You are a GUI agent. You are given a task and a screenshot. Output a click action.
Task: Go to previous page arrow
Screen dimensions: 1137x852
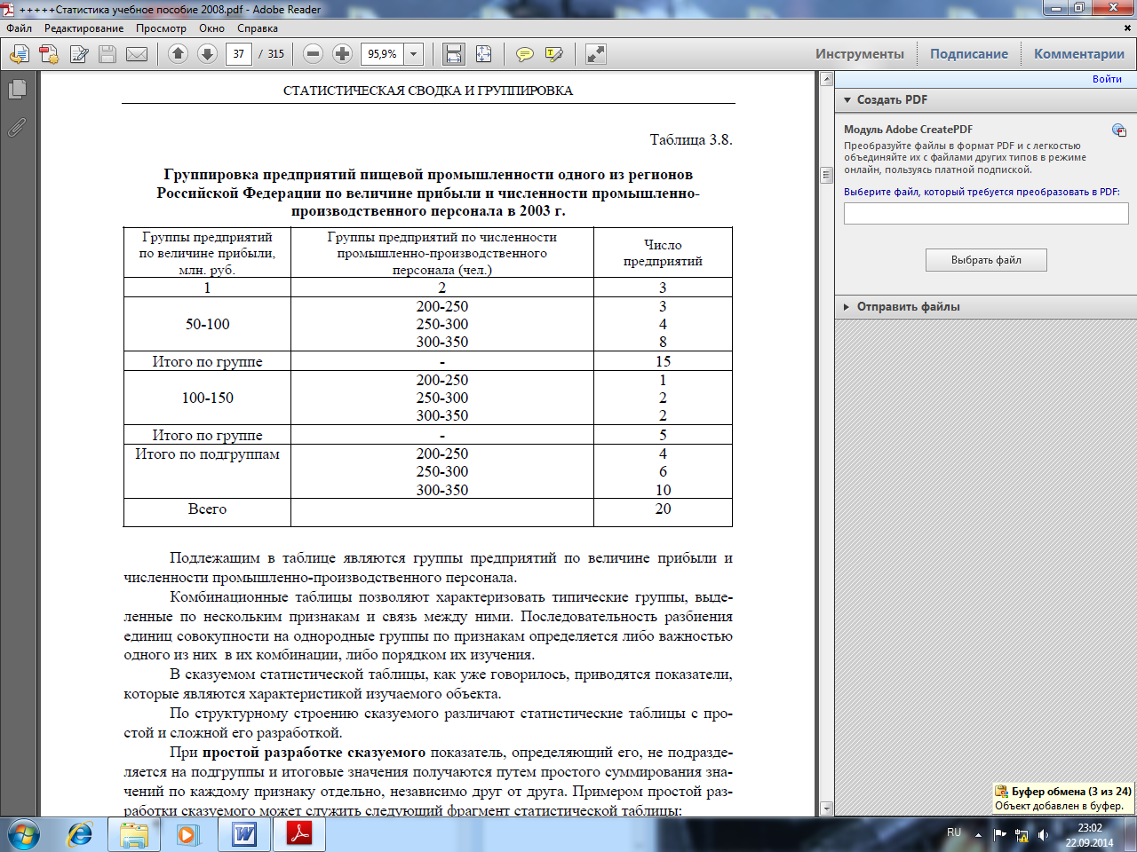point(178,54)
